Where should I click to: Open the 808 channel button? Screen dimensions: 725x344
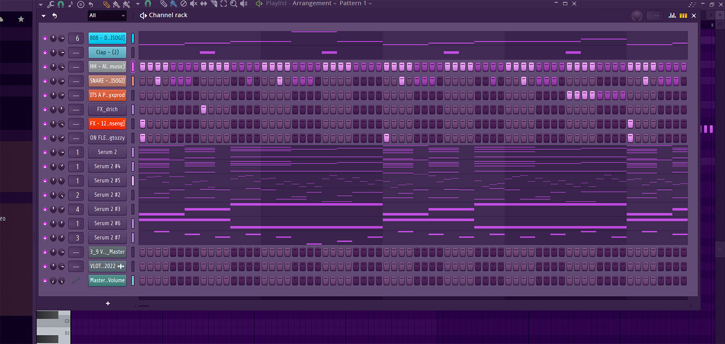pyautogui.click(x=107, y=38)
